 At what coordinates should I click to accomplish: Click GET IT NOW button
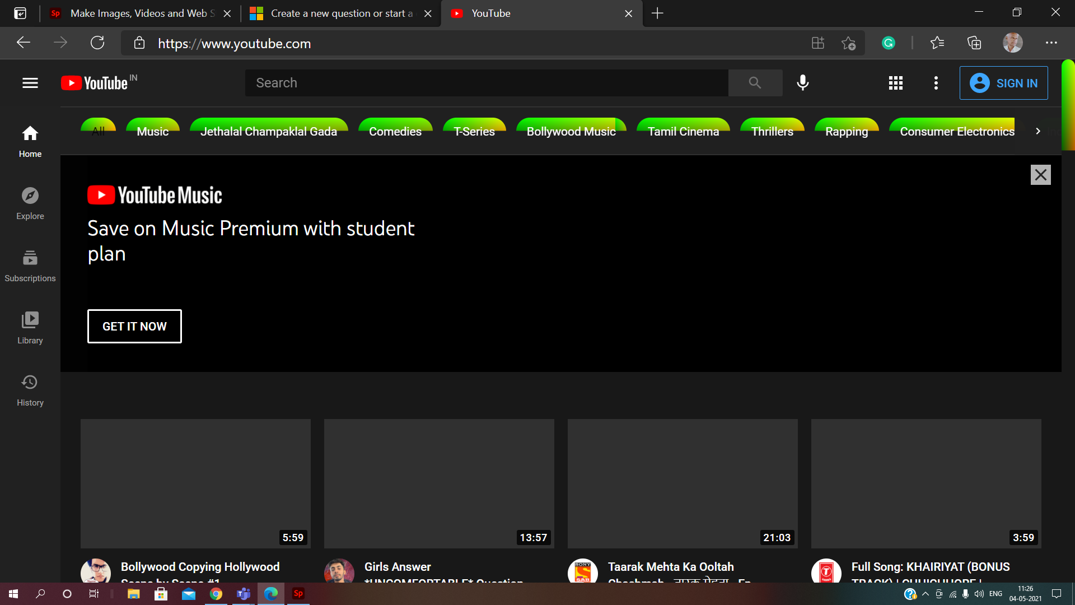point(134,326)
